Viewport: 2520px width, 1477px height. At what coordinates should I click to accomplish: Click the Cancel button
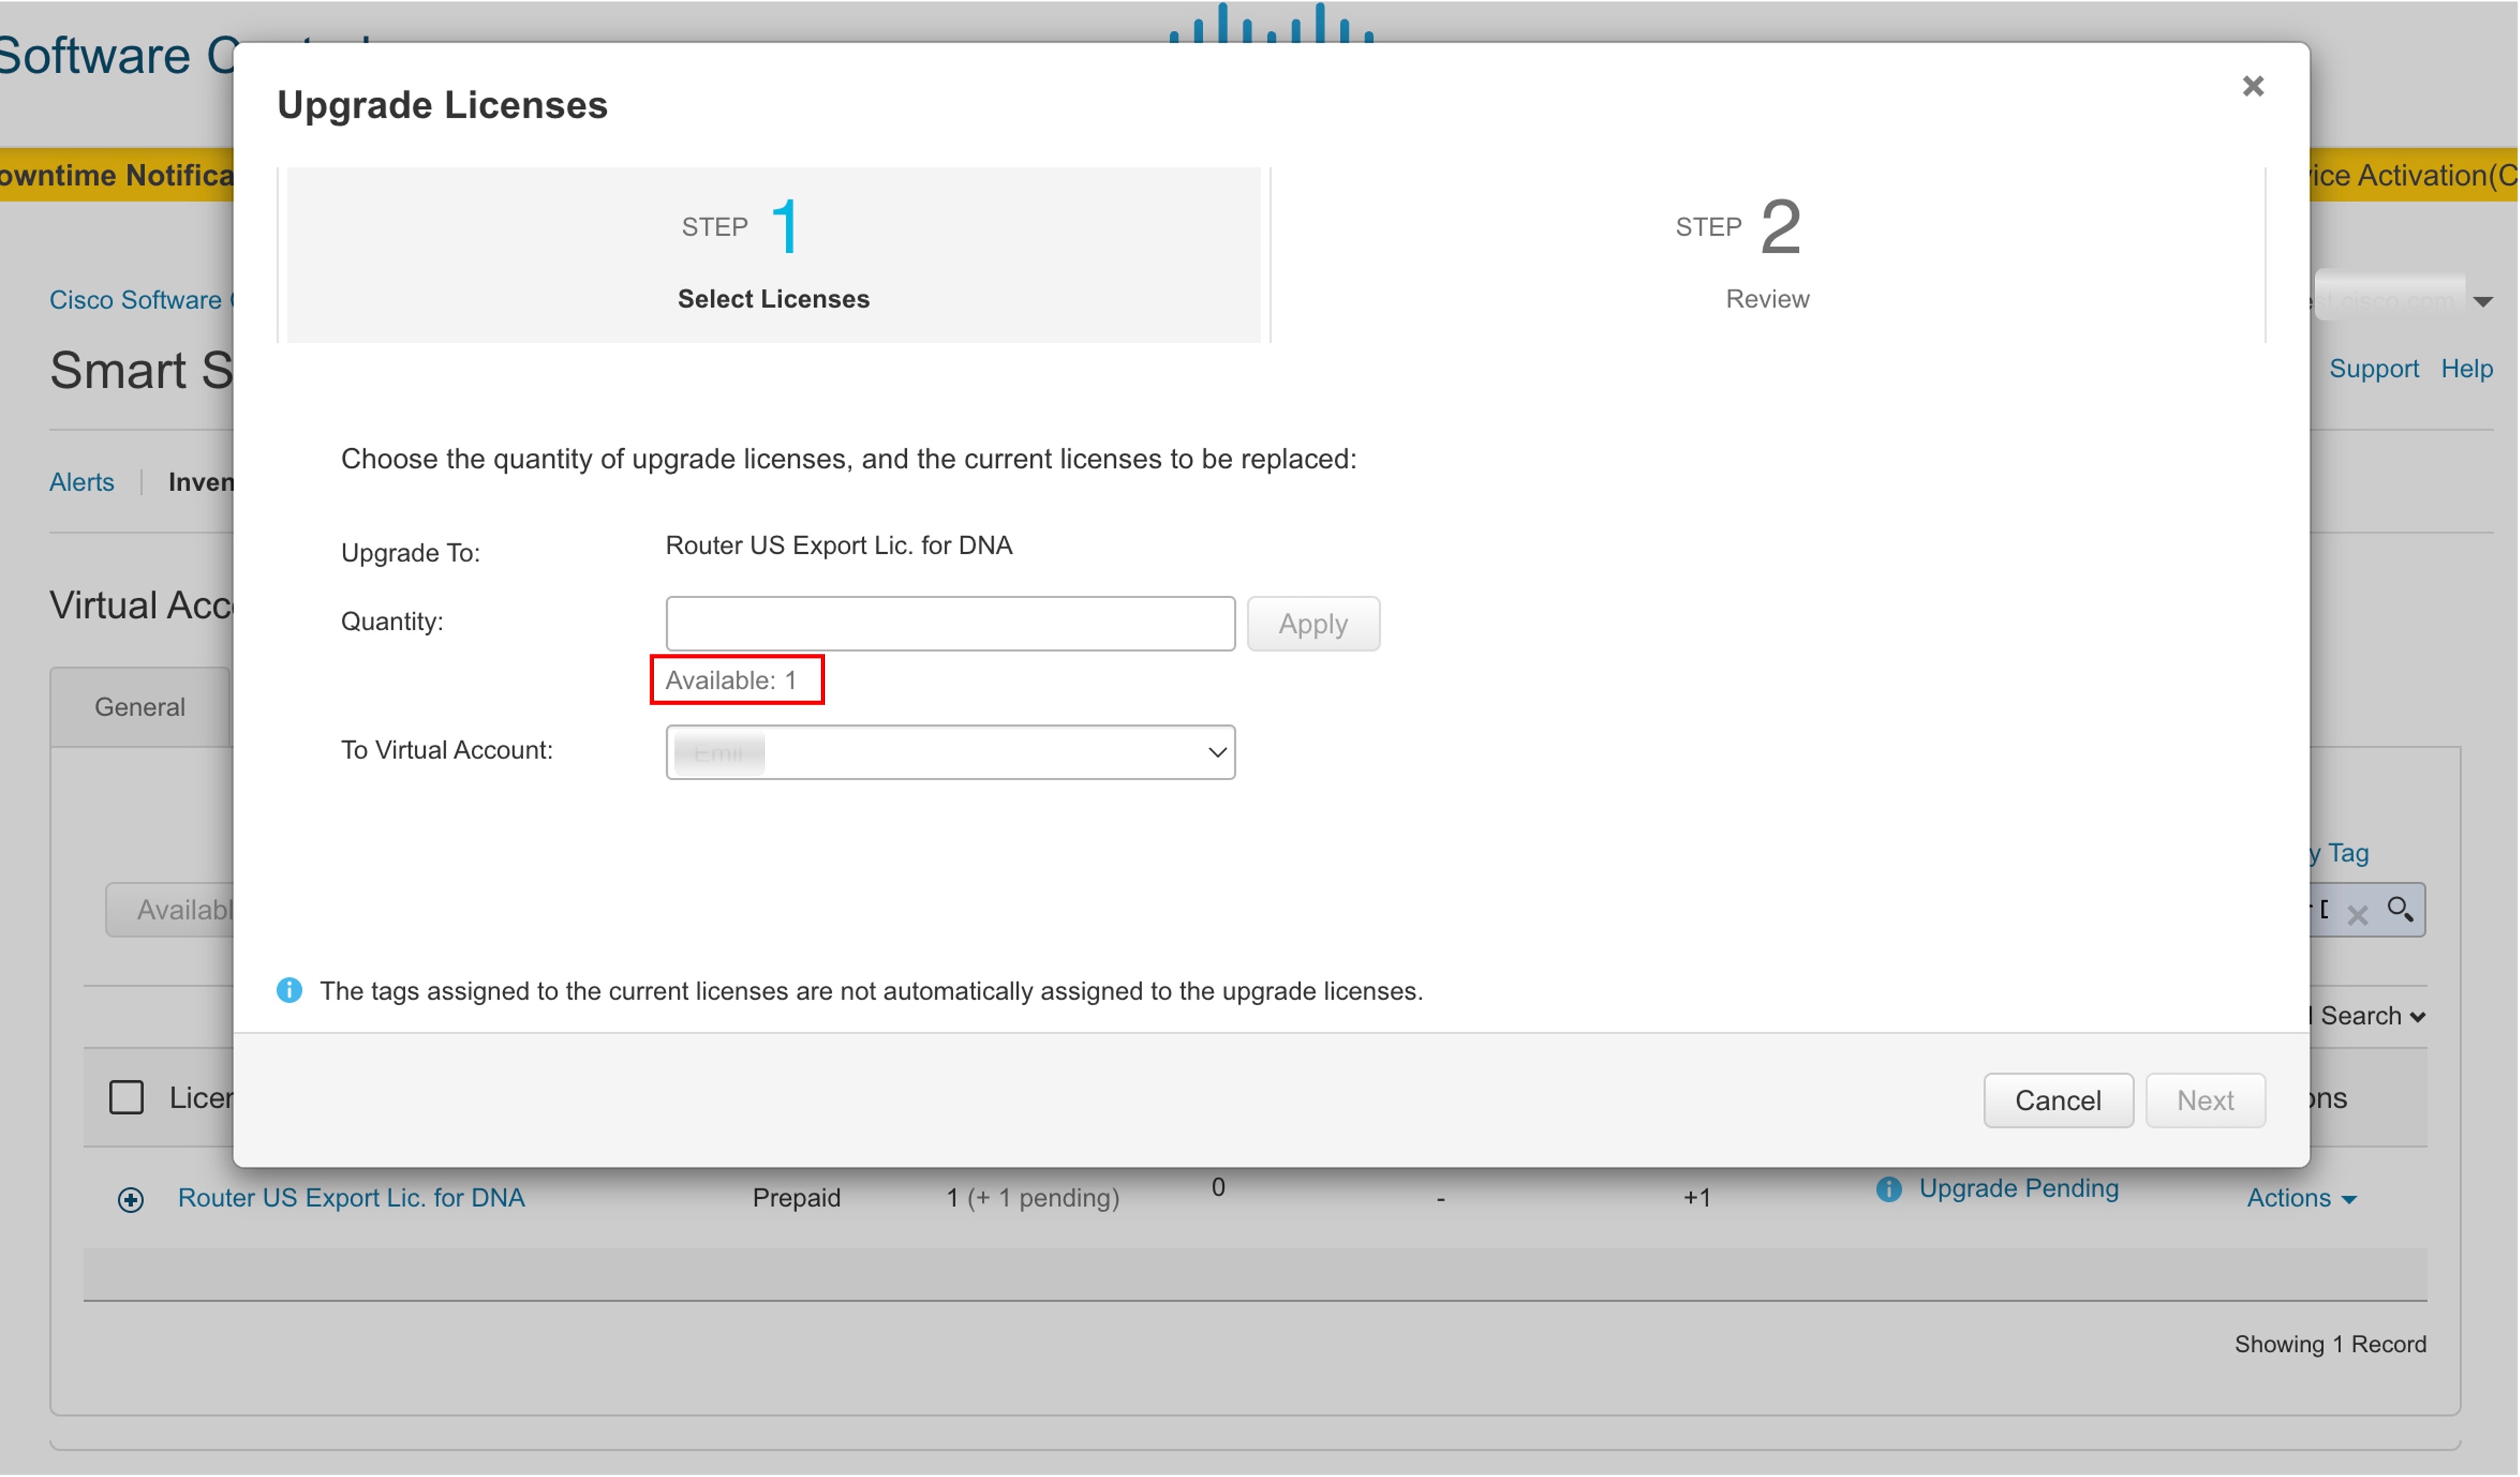point(2058,1100)
